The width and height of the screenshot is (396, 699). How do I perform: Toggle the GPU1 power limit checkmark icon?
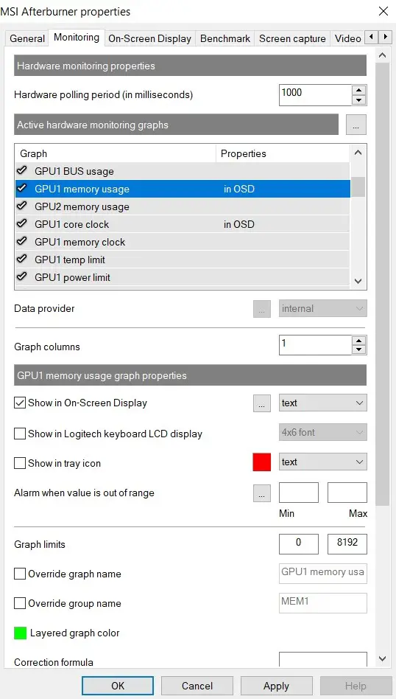[x=21, y=277]
